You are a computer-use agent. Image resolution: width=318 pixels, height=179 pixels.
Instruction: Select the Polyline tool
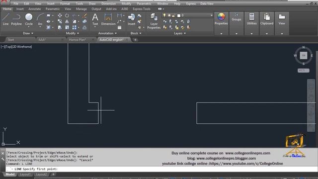pyautogui.click(x=16, y=19)
